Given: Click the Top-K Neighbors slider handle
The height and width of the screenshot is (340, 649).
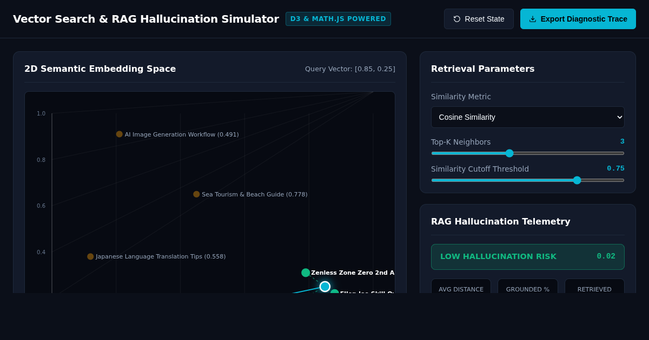Looking at the screenshot, I should click(x=509, y=153).
